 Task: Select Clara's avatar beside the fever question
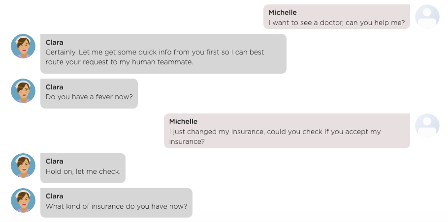(23, 91)
